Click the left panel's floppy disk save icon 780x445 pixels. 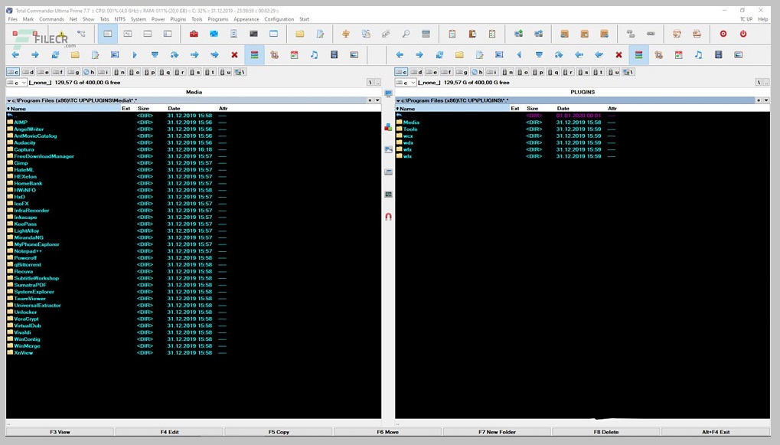[x=334, y=54]
